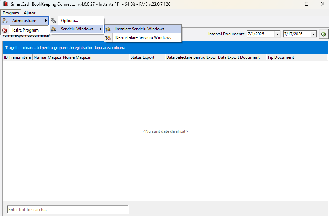Minimize the SmartCash window
329x216 pixels.
[291, 4]
